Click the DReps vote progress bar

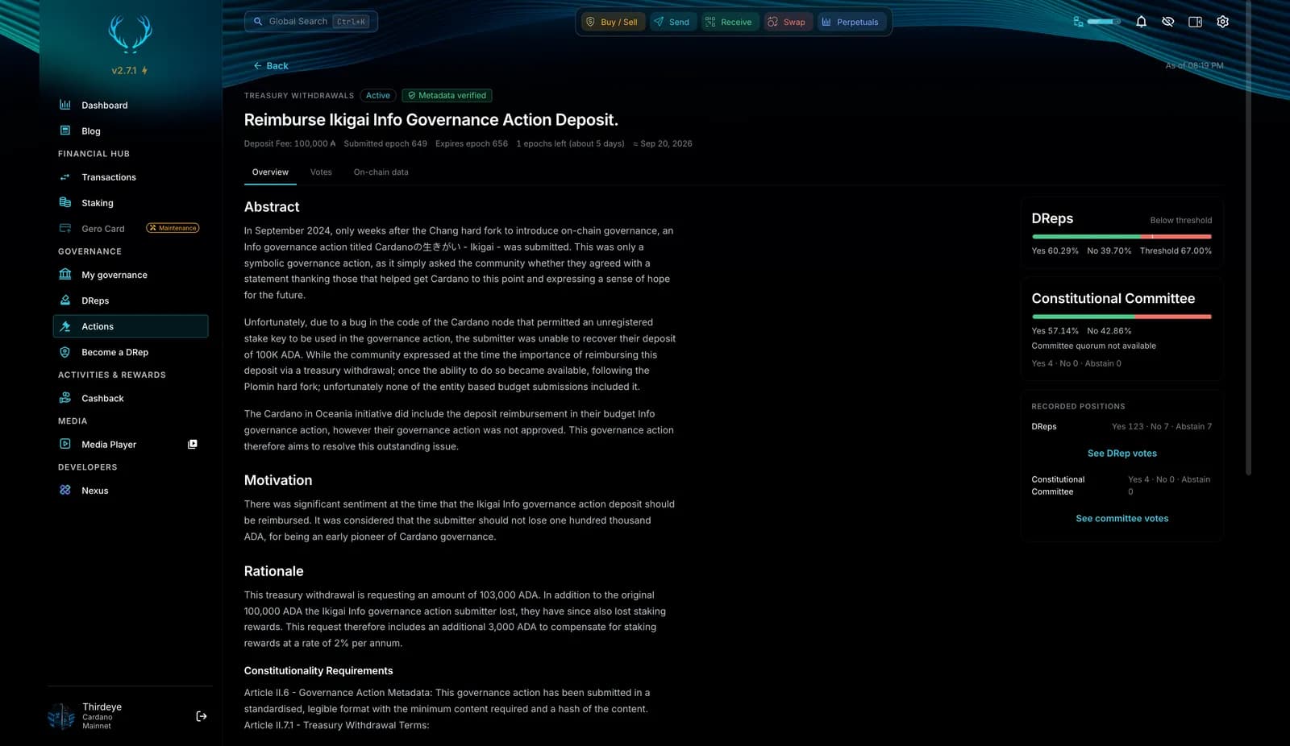1121,236
